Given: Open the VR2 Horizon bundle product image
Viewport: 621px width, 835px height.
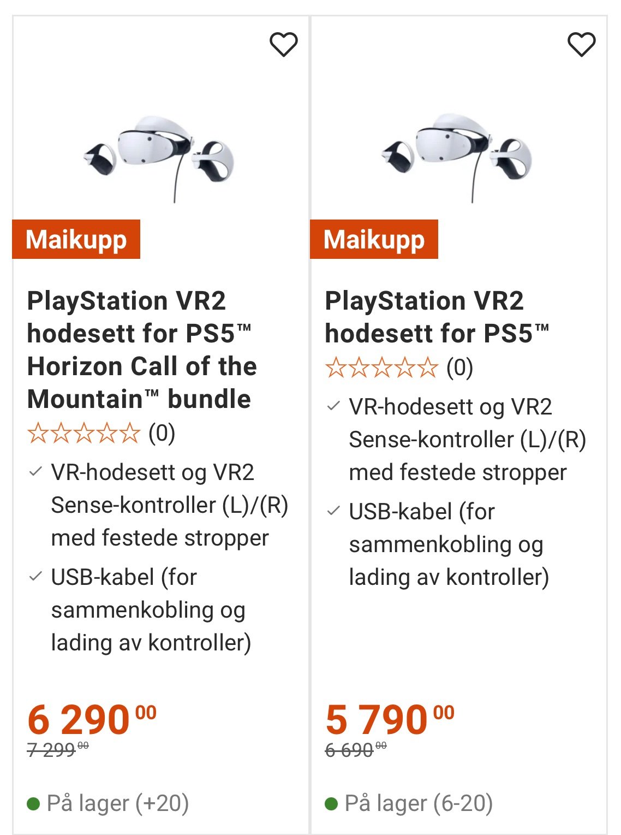Looking at the screenshot, I should tap(159, 158).
